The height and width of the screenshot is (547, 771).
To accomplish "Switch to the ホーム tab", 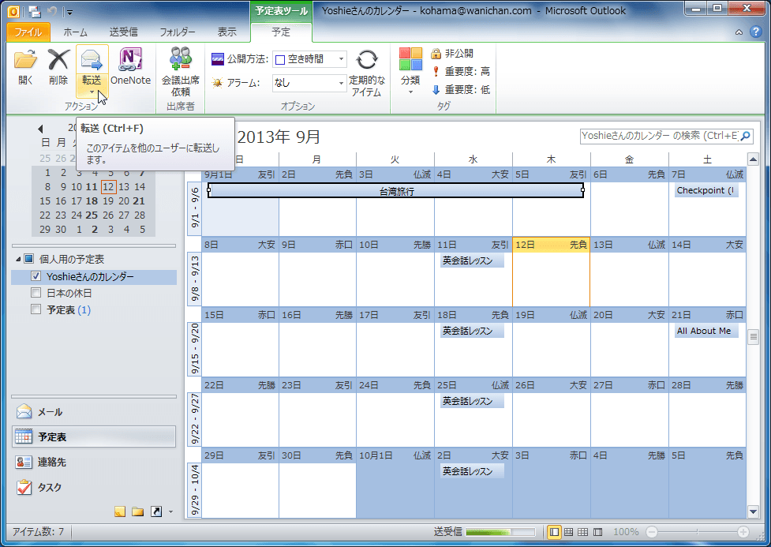I will [x=75, y=32].
